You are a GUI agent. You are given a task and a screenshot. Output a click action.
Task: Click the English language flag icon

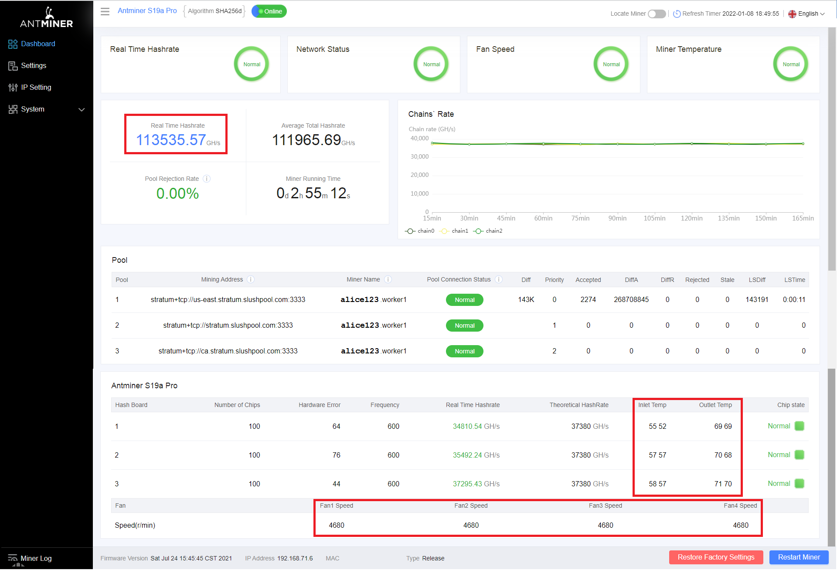(x=792, y=14)
